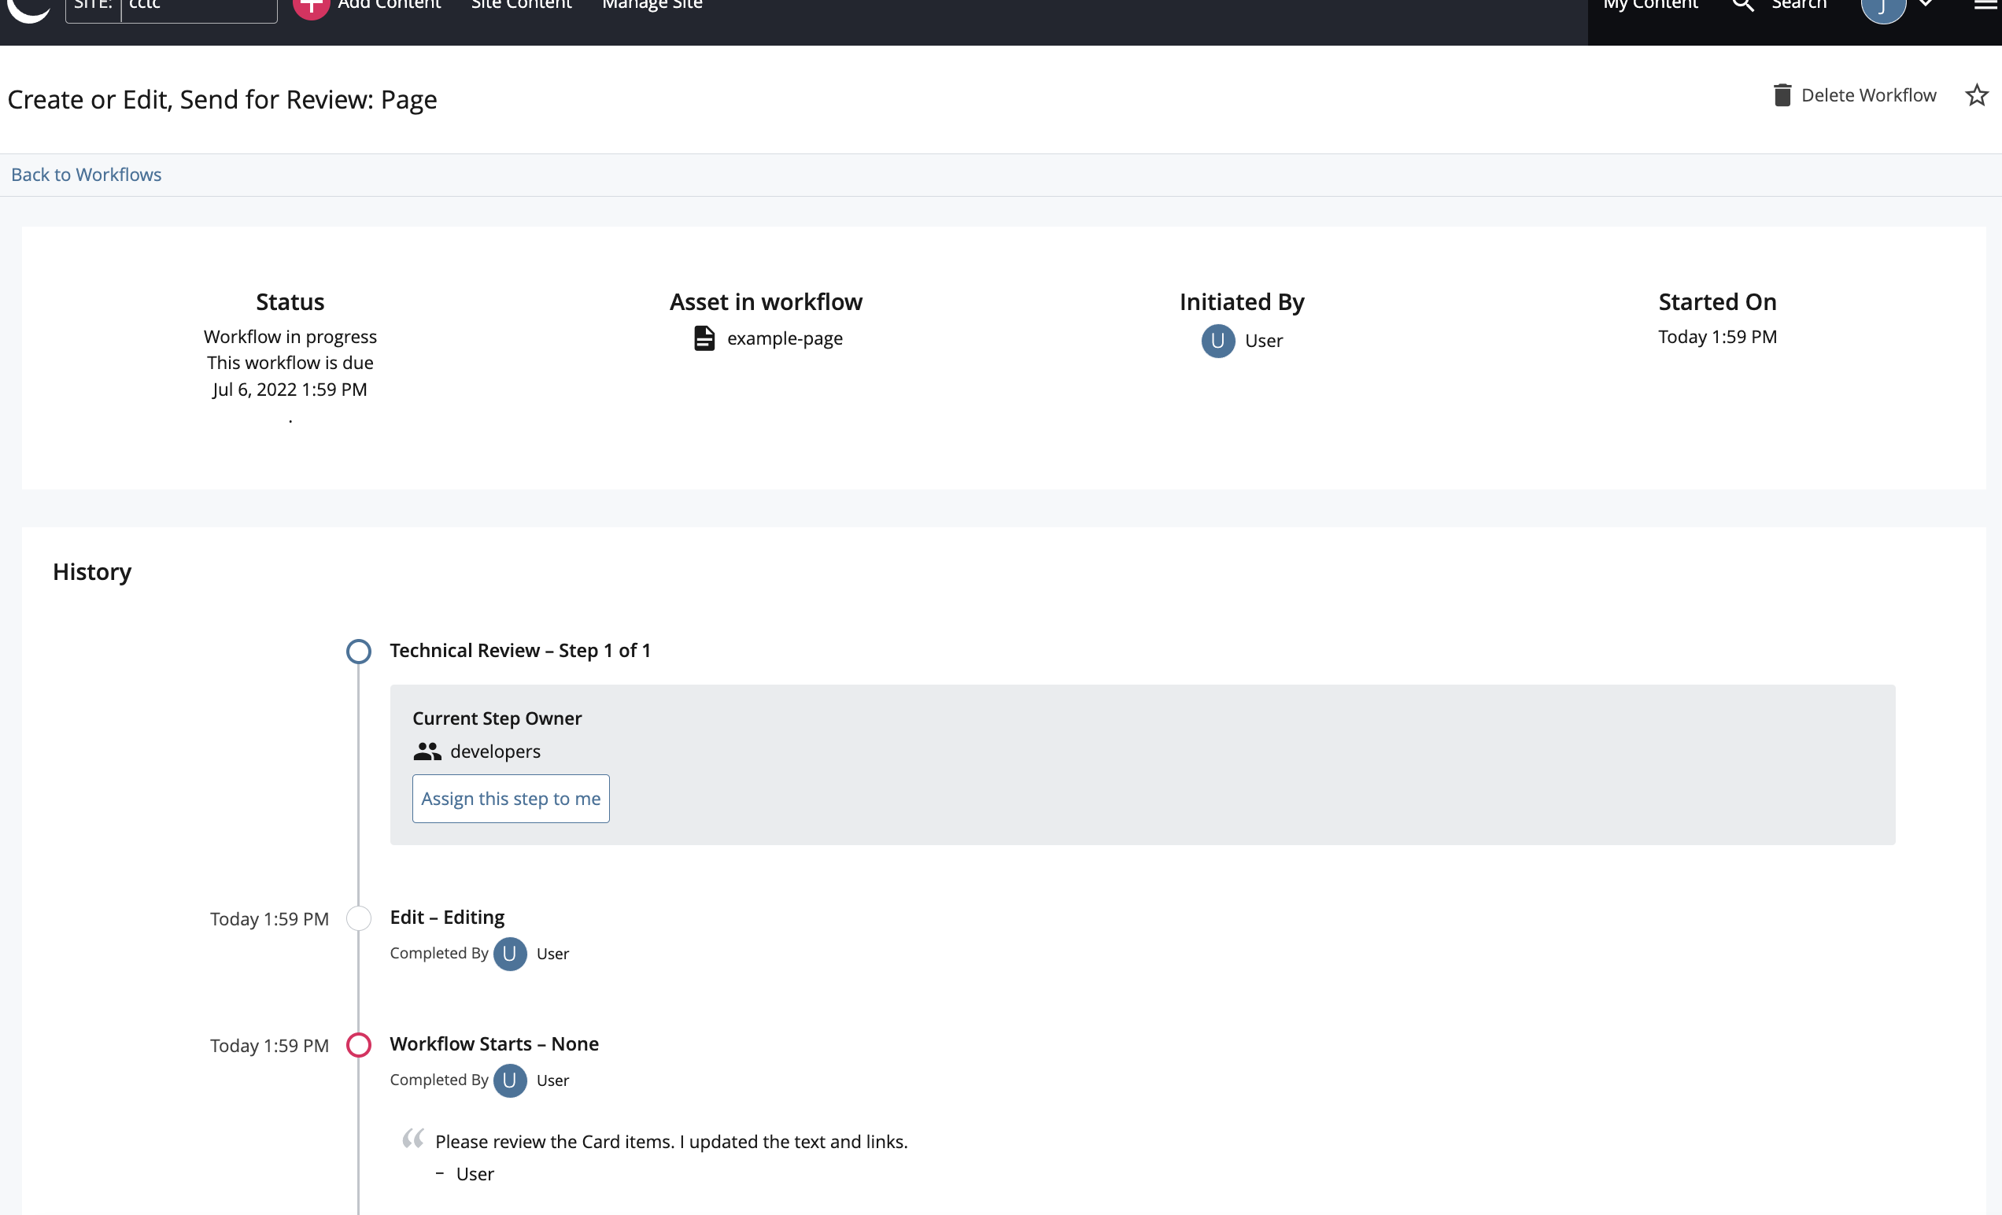The width and height of the screenshot is (2002, 1215).
Task: Click the User avatar icon in Edit Editing step
Action: pyautogui.click(x=511, y=952)
